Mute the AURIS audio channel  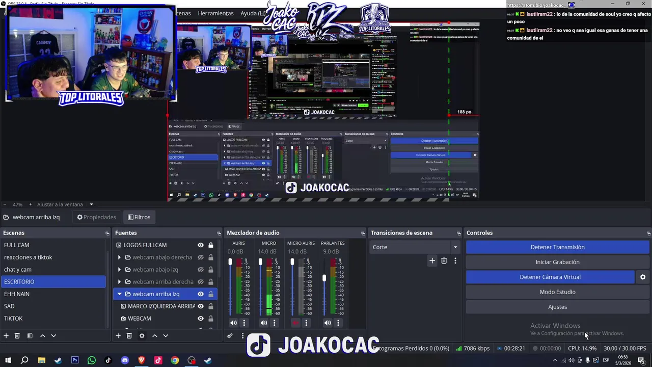233,323
